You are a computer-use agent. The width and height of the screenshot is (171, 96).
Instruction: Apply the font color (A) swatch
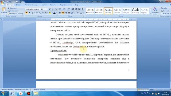click(x=55, y=13)
